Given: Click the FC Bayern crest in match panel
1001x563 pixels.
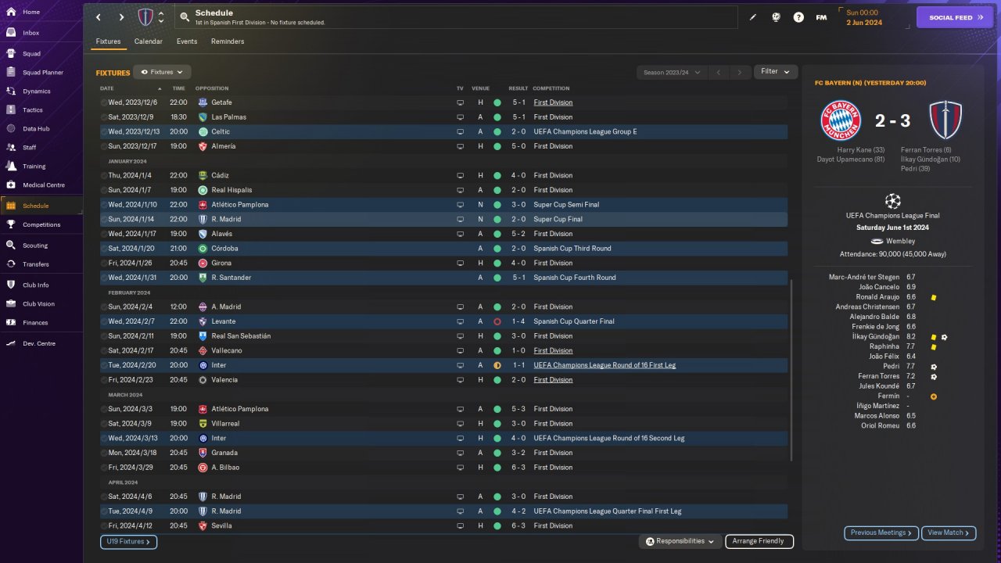Looking at the screenshot, I should 841,120.
